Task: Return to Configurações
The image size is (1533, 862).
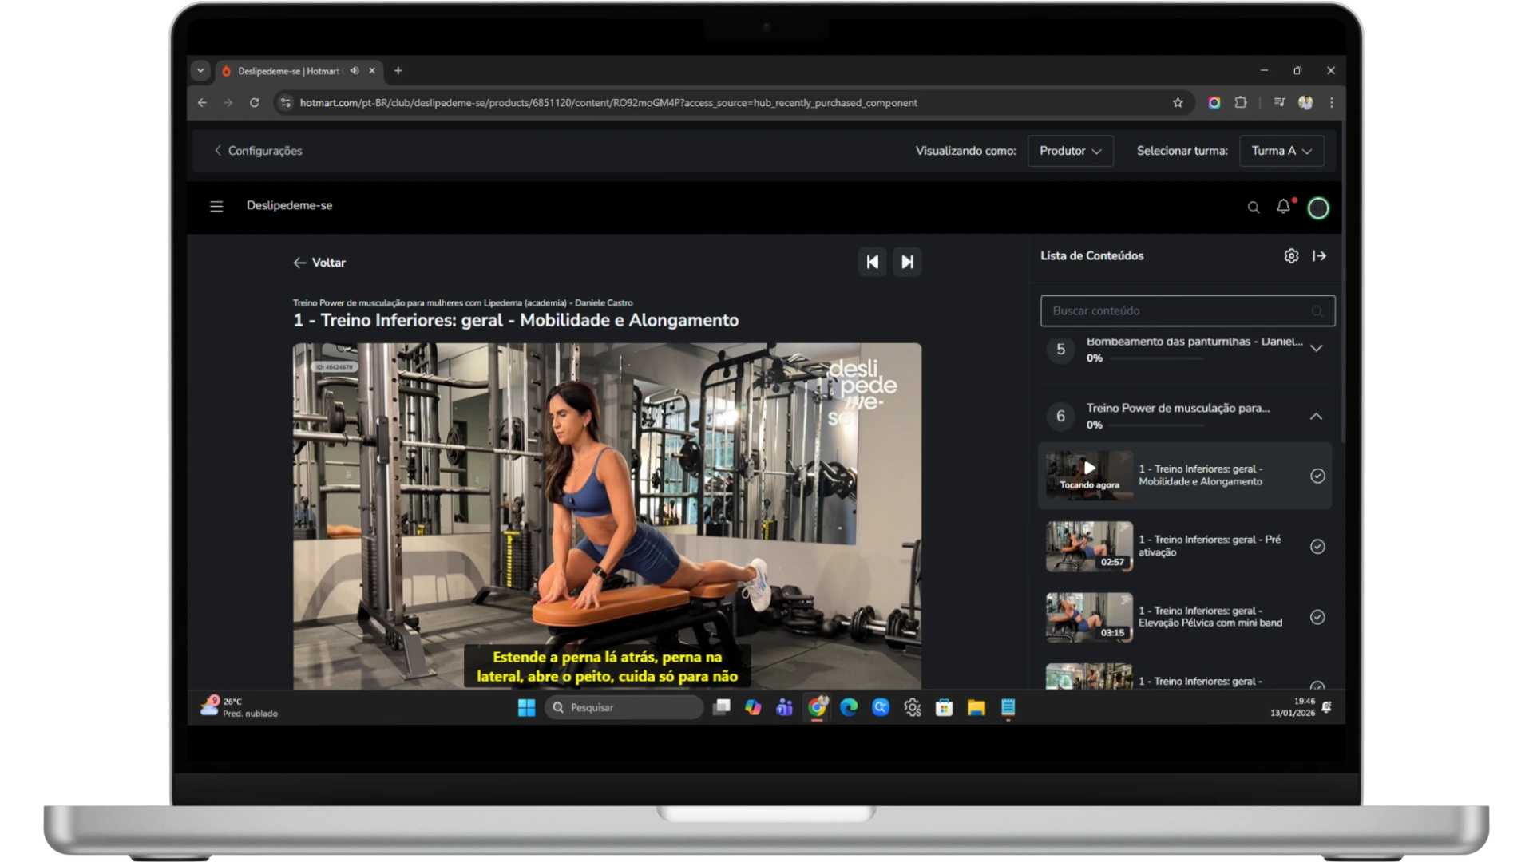Action: (x=258, y=151)
